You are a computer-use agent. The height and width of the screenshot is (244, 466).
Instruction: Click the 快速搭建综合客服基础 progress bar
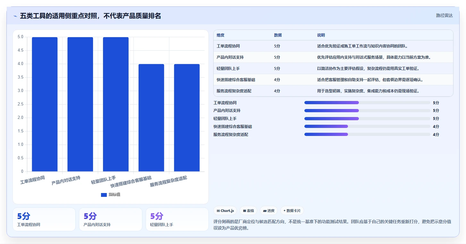click(367, 126)
